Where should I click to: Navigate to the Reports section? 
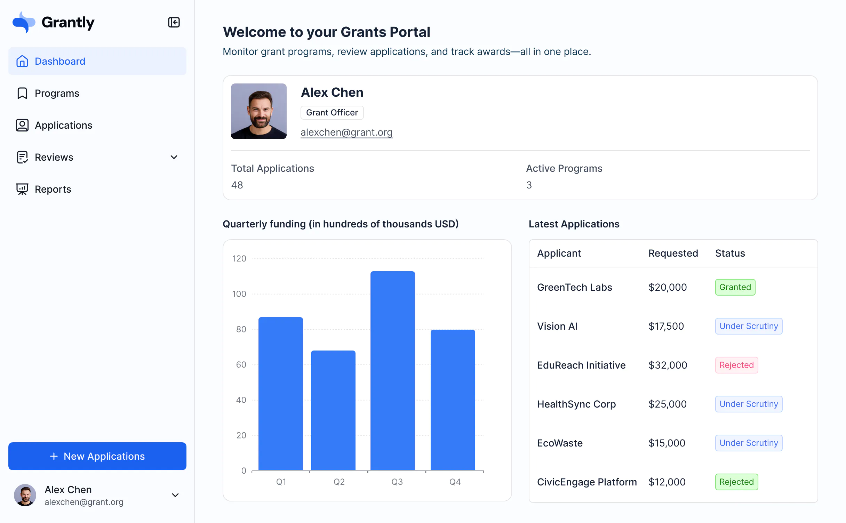53,189
